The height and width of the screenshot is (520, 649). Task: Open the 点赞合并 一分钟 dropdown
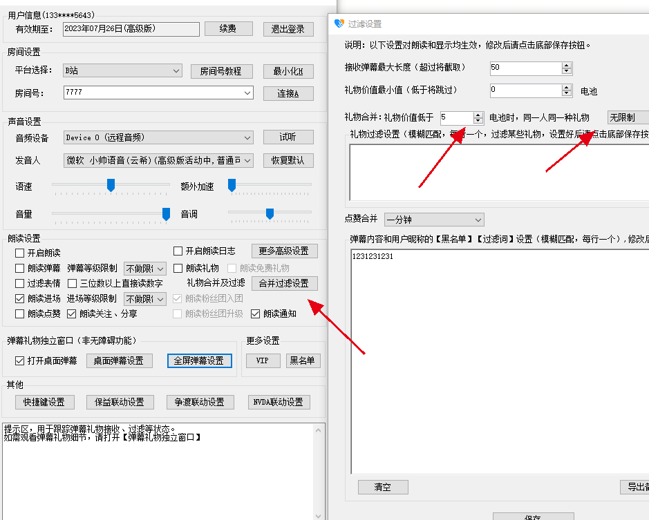pos(434,220)
